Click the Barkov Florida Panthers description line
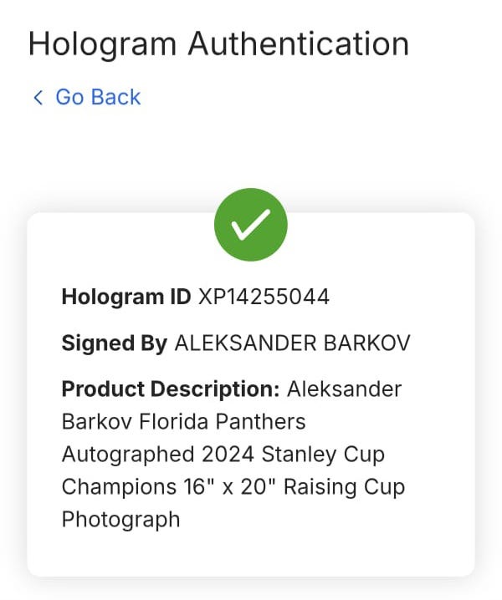This screenshot has height=600, width=502. (x=184, y=421)
